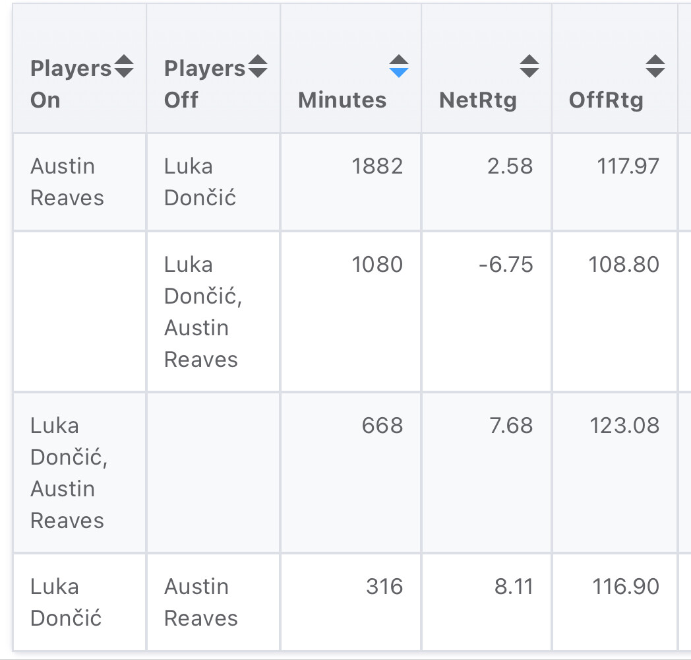Select Austin Reaves in last row Players Off

coord(200,603)
